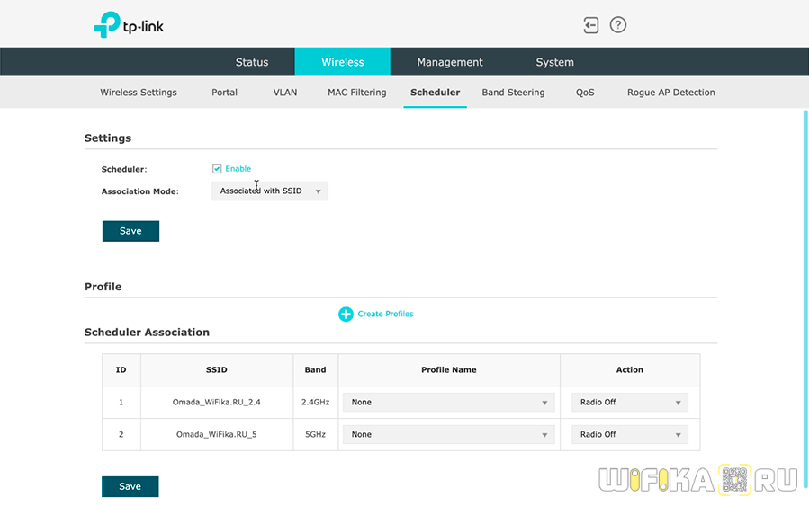The height and width of the screenshot is (506, 809).
Task: Click the Create Profiles plus icon
Action: point(346,314)
